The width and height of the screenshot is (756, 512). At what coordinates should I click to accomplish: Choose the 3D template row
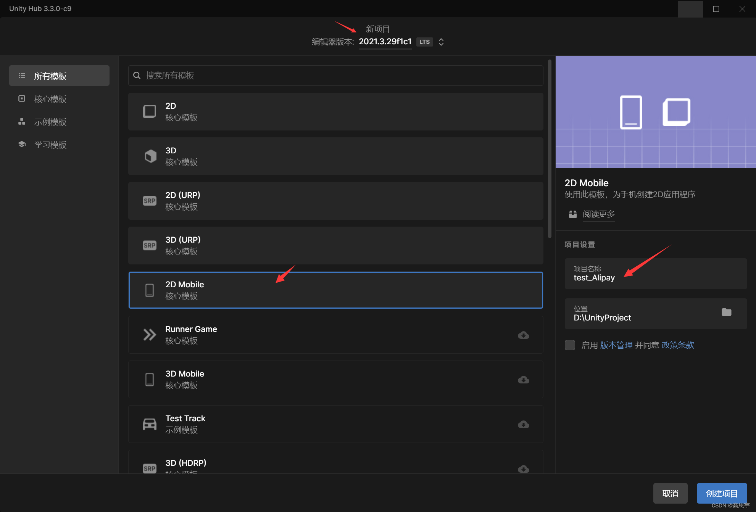click(335, 156)
